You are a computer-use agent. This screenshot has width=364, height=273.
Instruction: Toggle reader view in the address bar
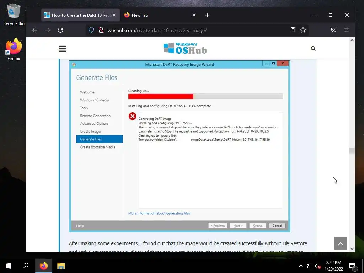293,30
